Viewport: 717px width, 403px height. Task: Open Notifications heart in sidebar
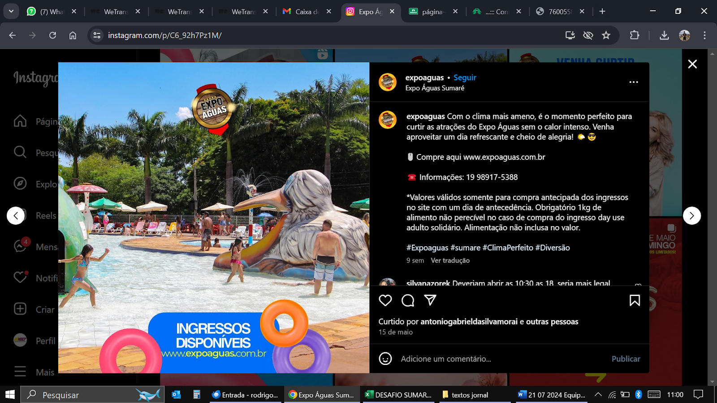(x=36, y=278)
